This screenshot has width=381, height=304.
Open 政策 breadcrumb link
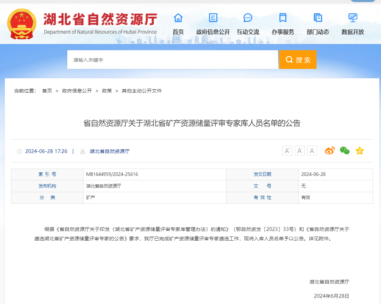coord(107,91)
